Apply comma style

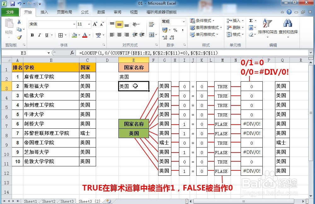pos(183,30)
